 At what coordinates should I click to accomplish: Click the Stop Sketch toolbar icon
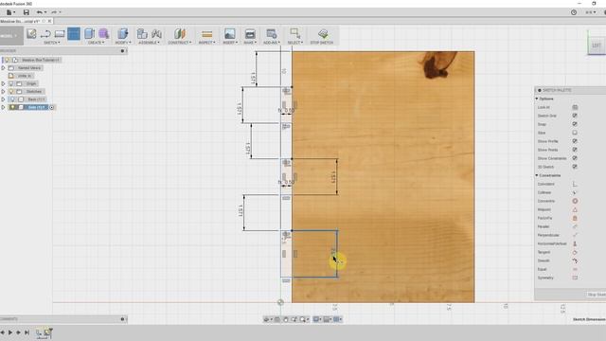pos(323,34)
